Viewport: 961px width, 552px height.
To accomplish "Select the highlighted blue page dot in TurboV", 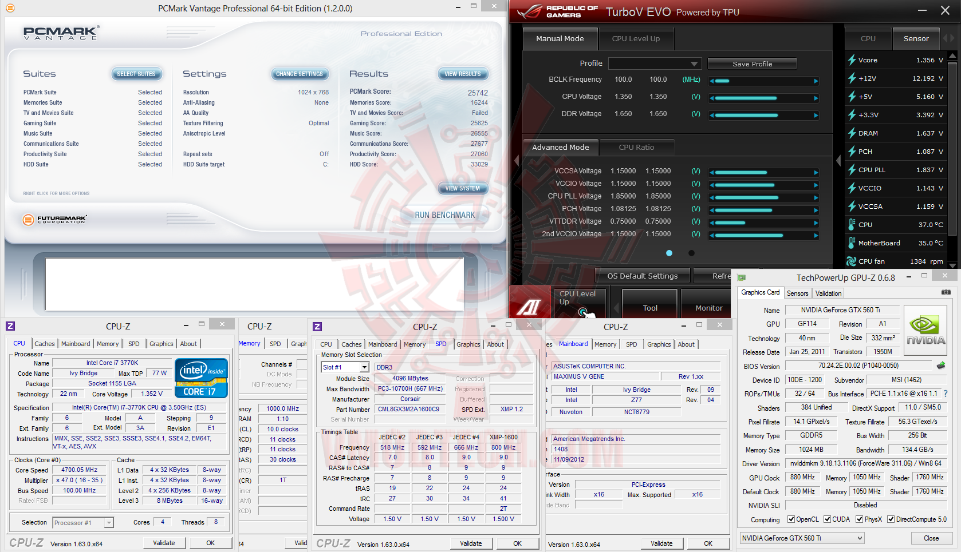I will 669,253.
